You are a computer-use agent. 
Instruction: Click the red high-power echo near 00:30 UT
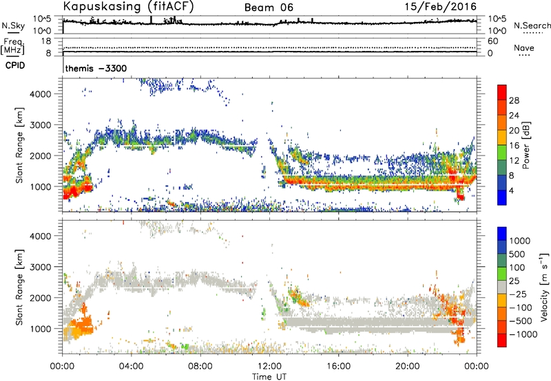click(73, 191)
